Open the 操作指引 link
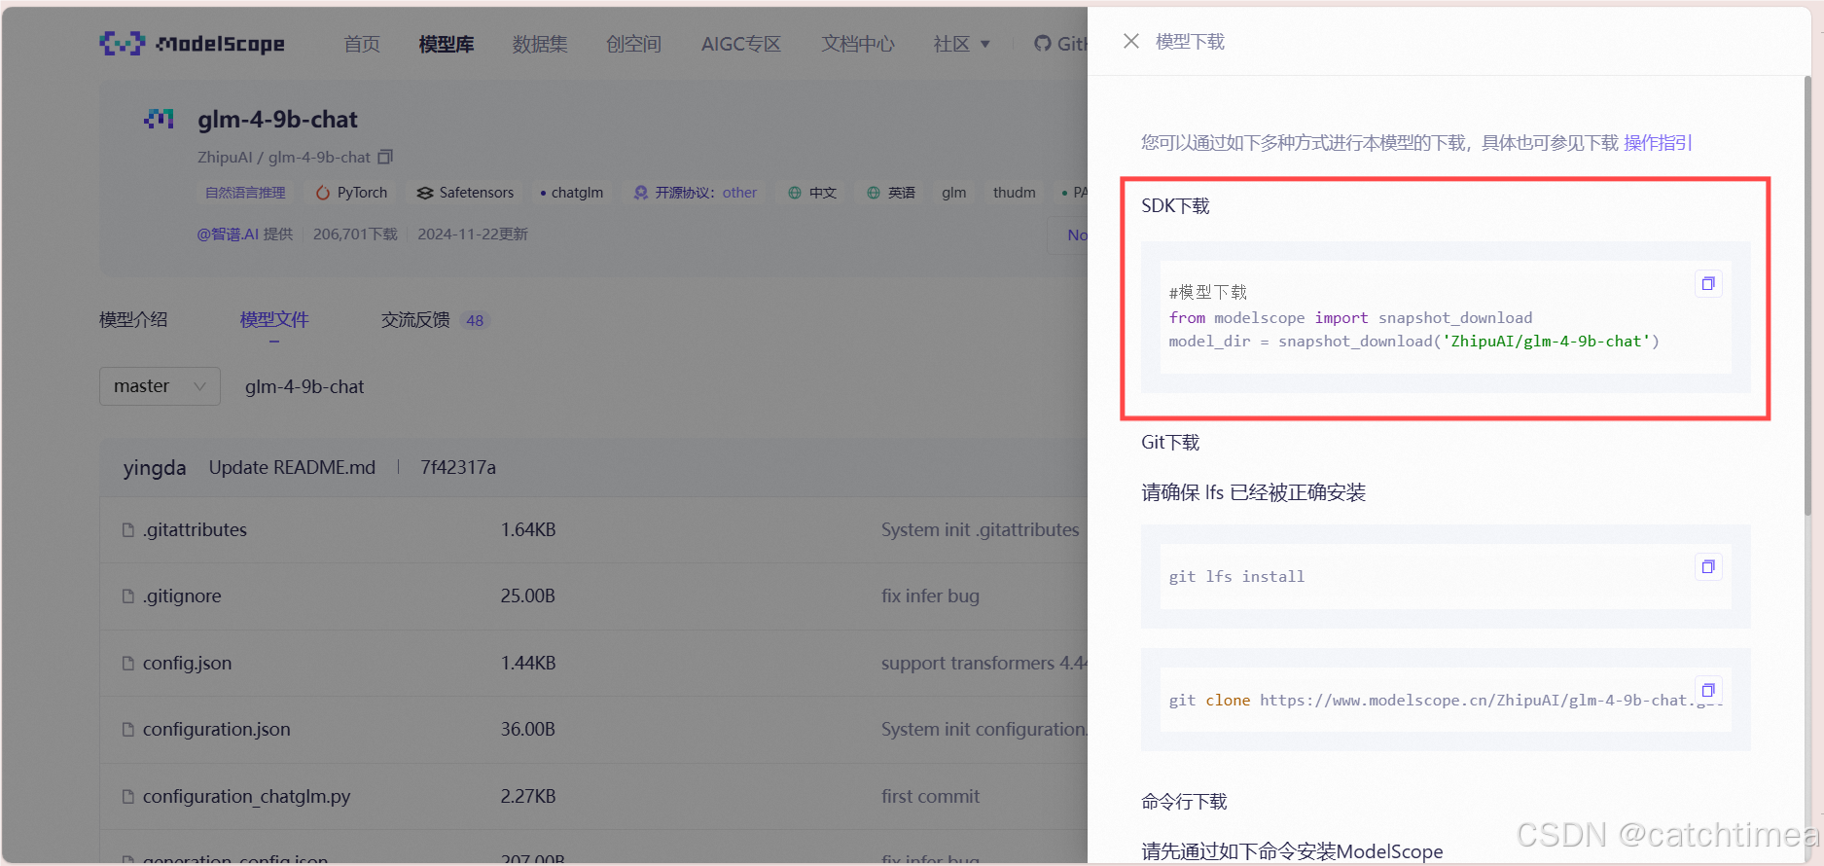Image resolution: width=1824 pixels, height=866 pixels. 1658,143
